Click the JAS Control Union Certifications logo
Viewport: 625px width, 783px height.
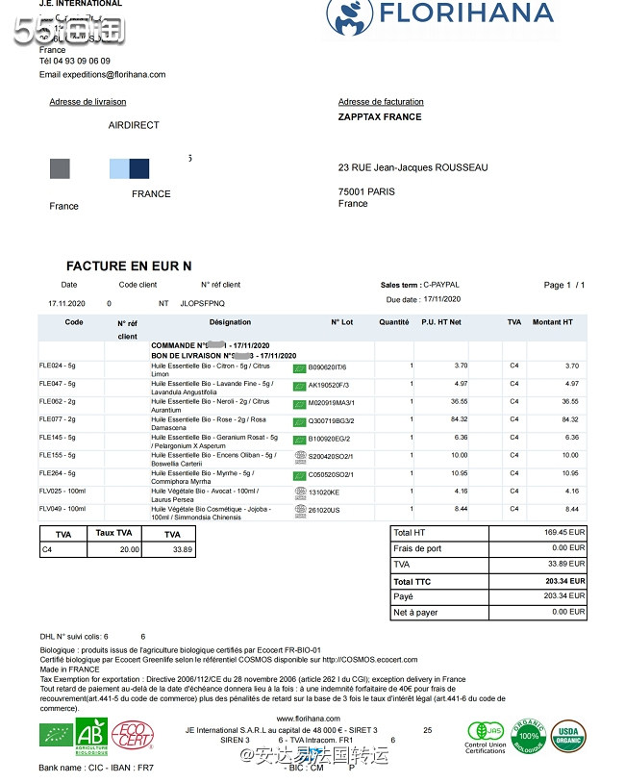[x=485, y=735]
